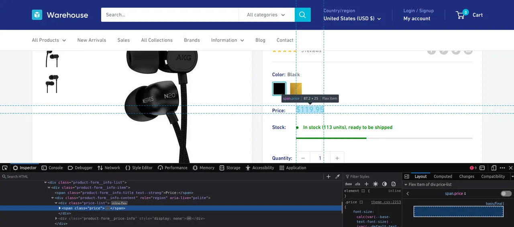This screenshot has height=227, width=514.
Task: Expand the All Products menu
Action: tap(49, 40)
